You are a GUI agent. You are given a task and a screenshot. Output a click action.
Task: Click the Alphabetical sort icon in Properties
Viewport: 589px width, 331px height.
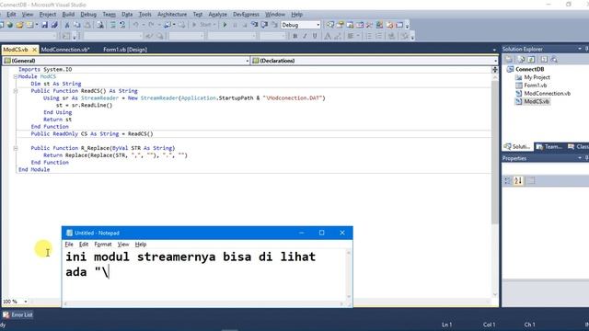(x=518, y=181)
